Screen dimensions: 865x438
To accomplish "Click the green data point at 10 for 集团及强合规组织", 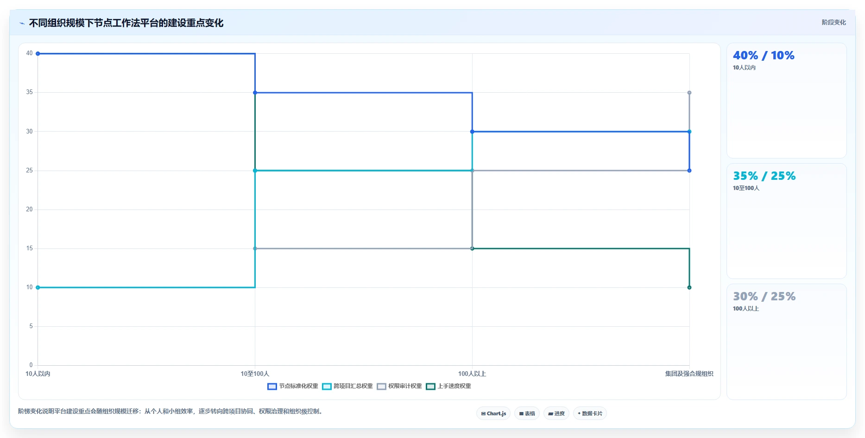I will [689, 287].
